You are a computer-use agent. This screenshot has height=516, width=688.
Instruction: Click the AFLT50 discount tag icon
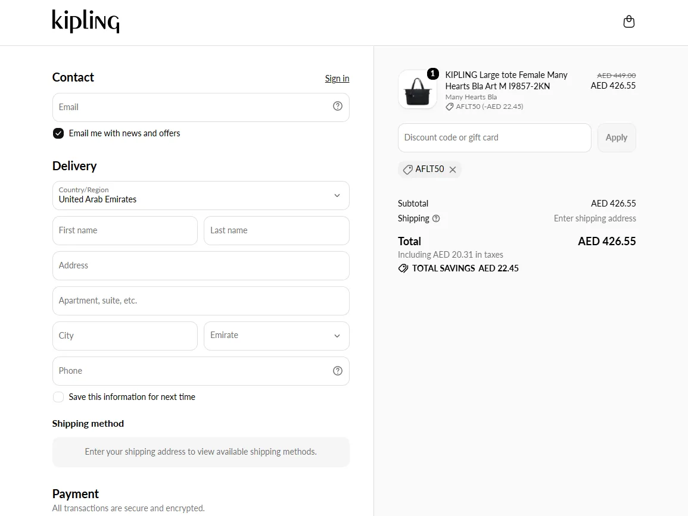(407, 170)
